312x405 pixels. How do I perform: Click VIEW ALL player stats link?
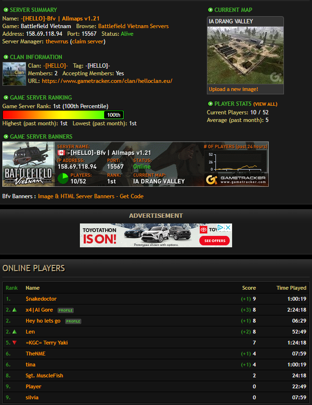coord(265,104)
